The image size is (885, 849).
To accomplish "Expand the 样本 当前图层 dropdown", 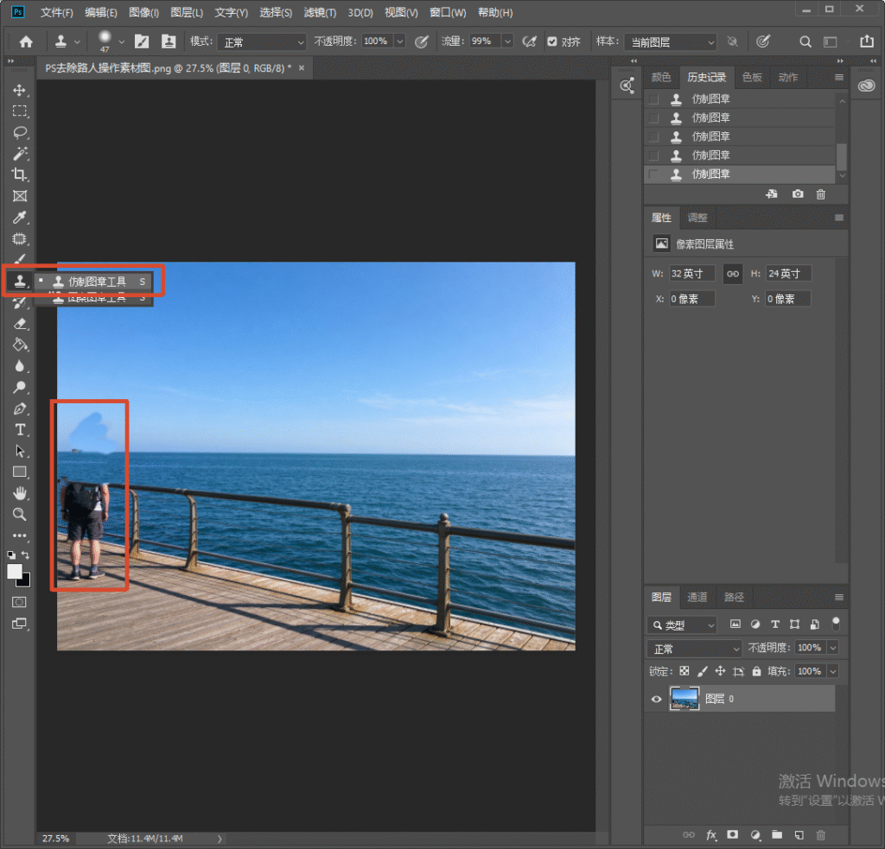I will [671, 41].
